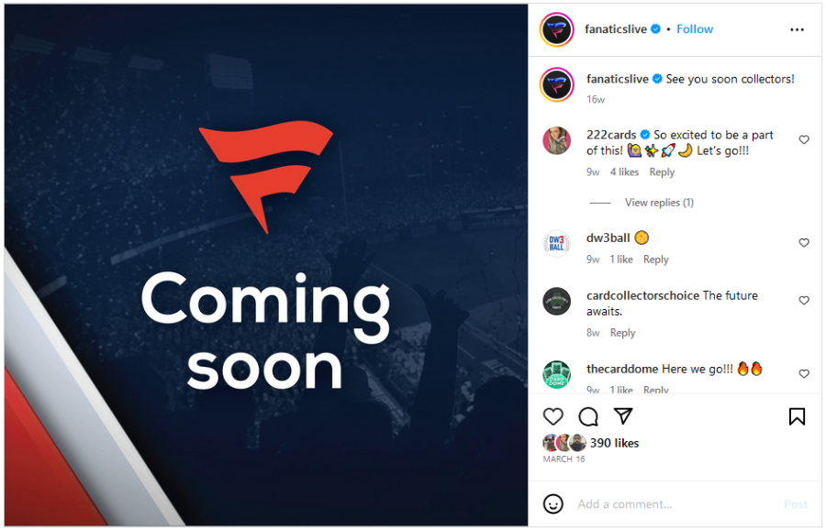Open comments via the speech bubble icon
This screenshot has width=826, height=531.
coord(588,416)
